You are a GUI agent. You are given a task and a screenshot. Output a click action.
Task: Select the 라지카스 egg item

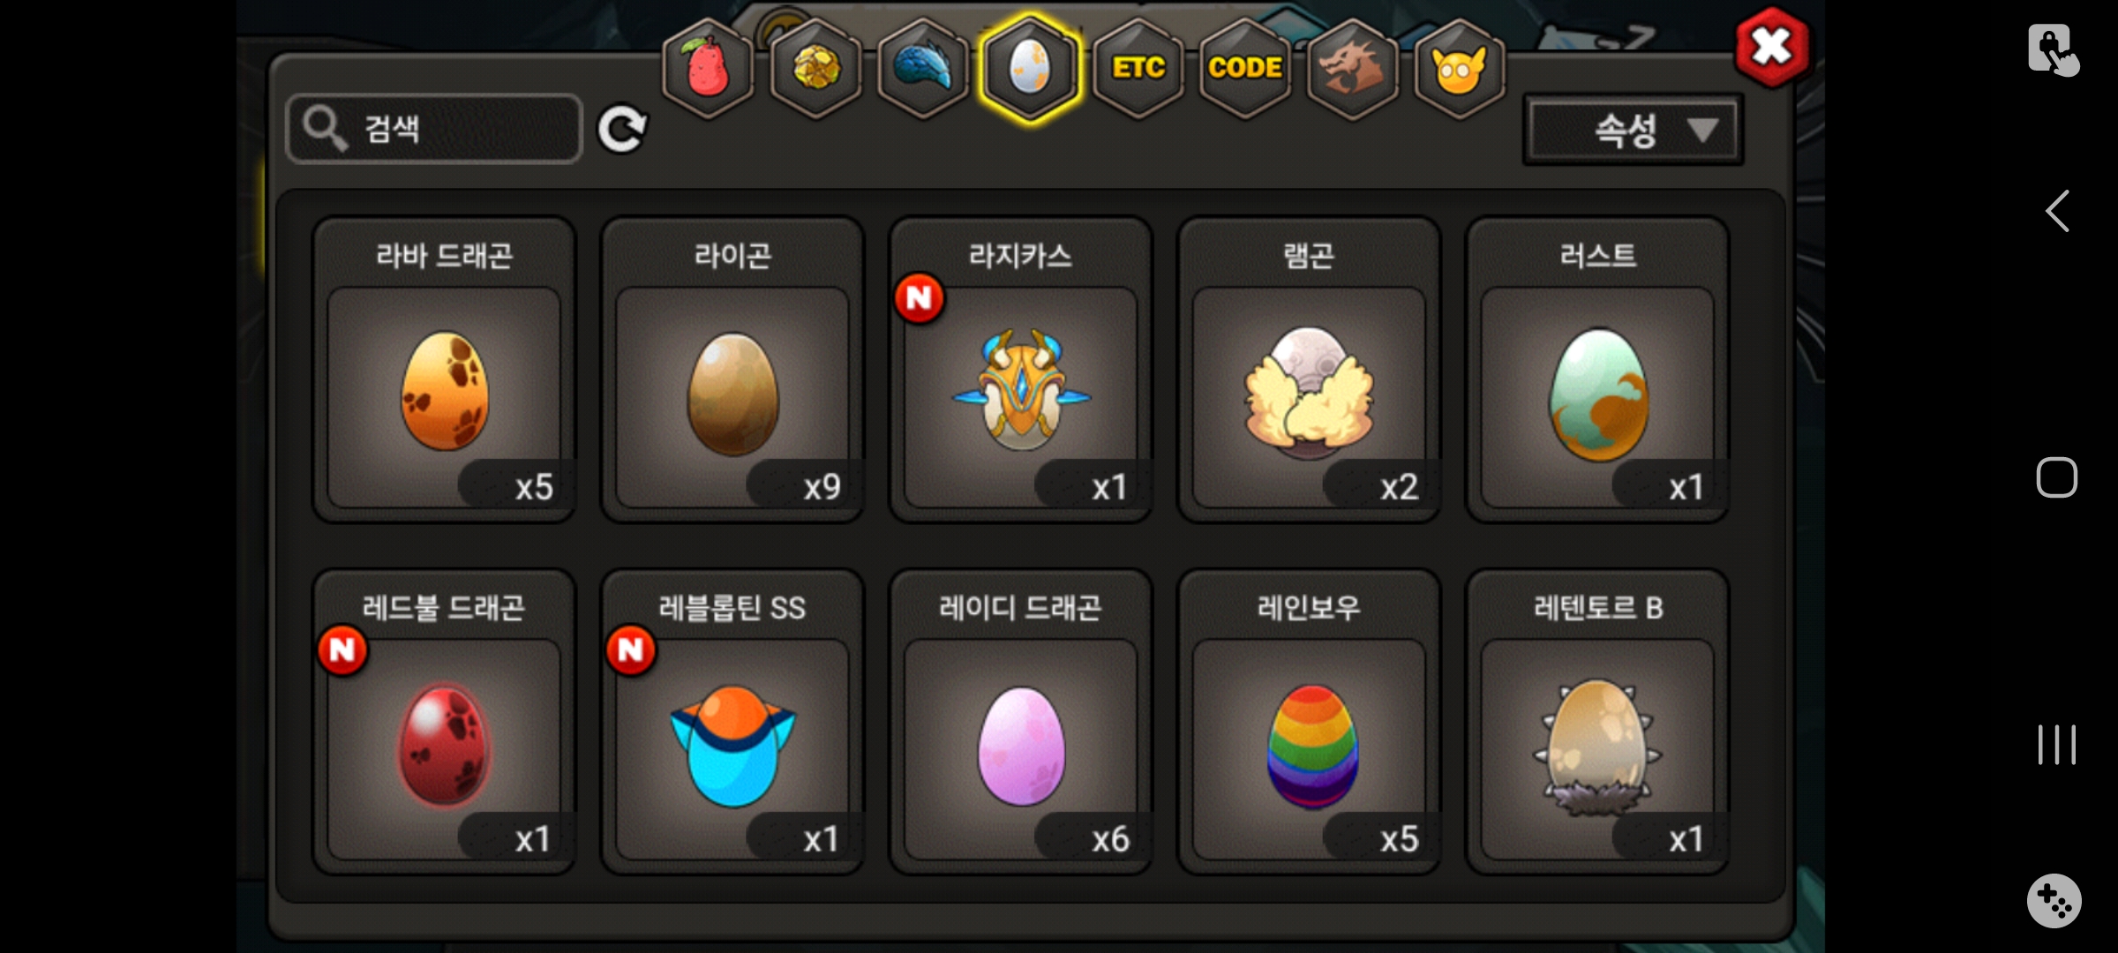point(1021,370)
